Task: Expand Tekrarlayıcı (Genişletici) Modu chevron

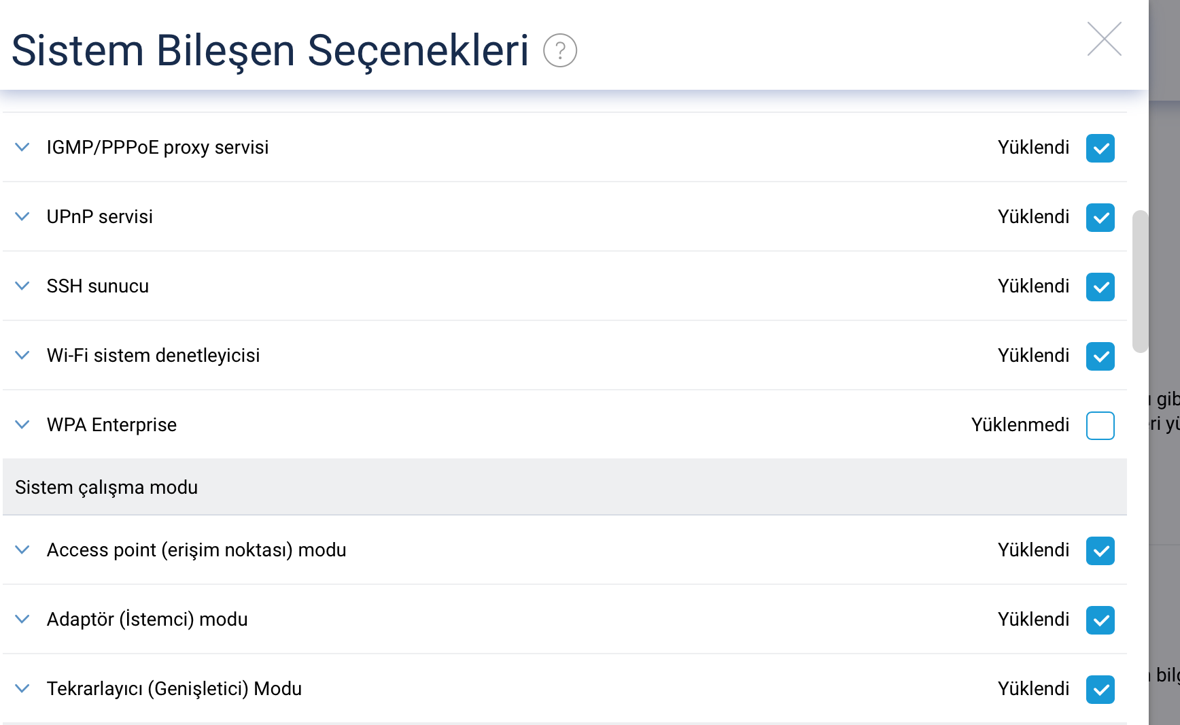Action: pyautogui.click(x=22, y=688)
